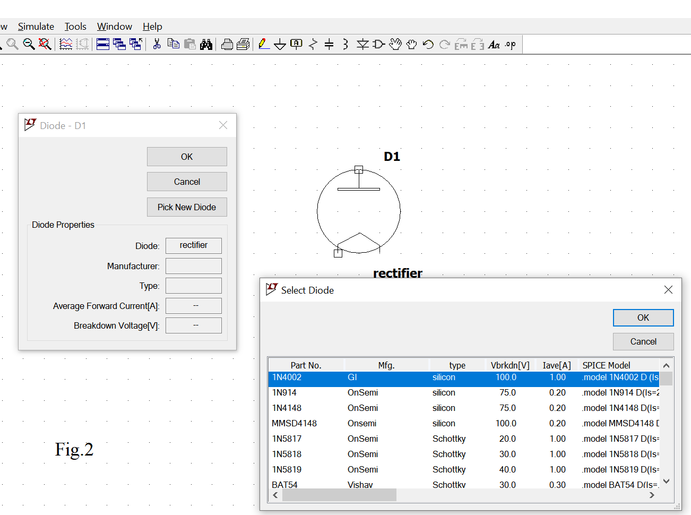The height and width of the screenshot is (515, 691).
Task: Activate the Label Net tool
Action: click(296, 44)
